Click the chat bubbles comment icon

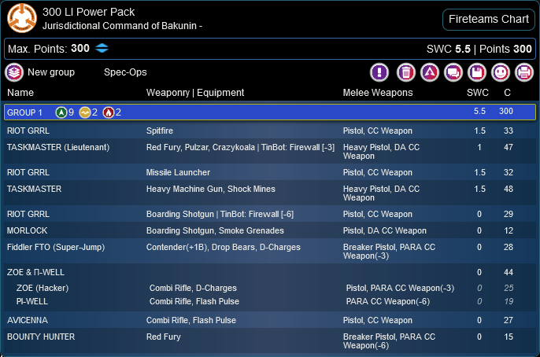(453, 72)
